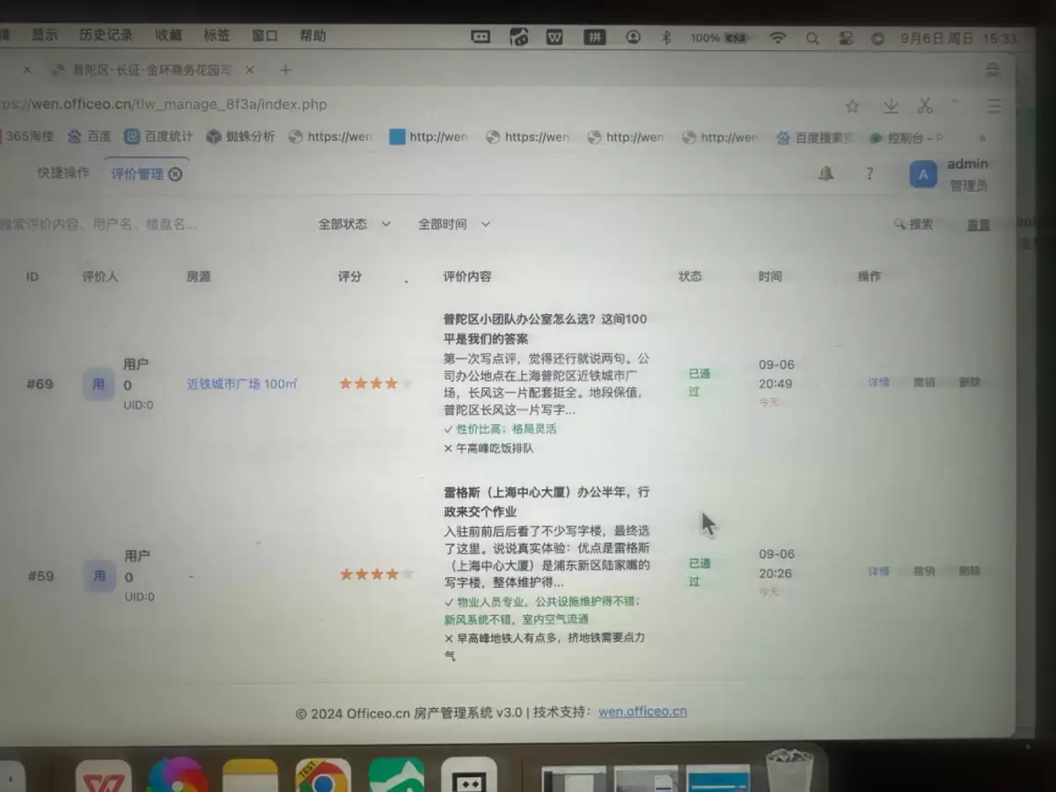Click the WPS W icon in menu bar
This screenshot has width=1056, height=792.
click(x=554, y=37)
